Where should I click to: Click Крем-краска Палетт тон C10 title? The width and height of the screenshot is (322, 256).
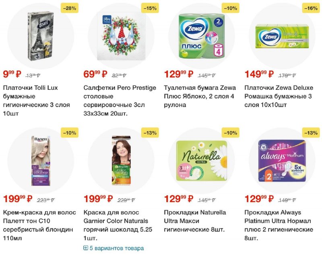[39, 225]
